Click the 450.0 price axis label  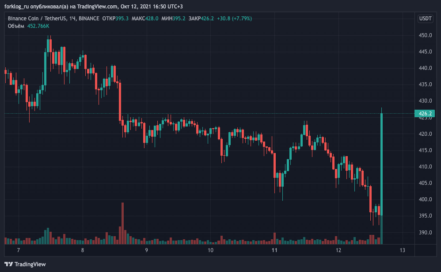pyautogui.click(x=425, y=35)
